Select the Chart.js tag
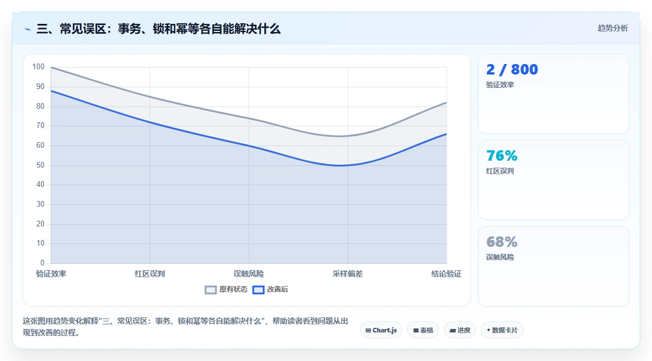The width and height of the screenshot is (652, 361). click(381, 330)
